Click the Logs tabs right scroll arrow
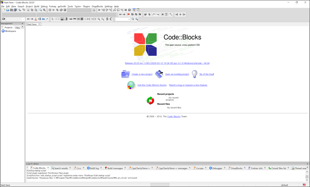Screen dimensions: 310x187 pyautogui.click(x=308, y=167)
